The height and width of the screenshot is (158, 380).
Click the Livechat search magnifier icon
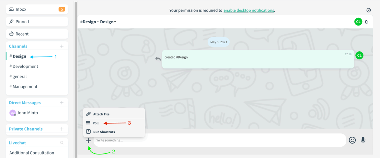(62, 143)
